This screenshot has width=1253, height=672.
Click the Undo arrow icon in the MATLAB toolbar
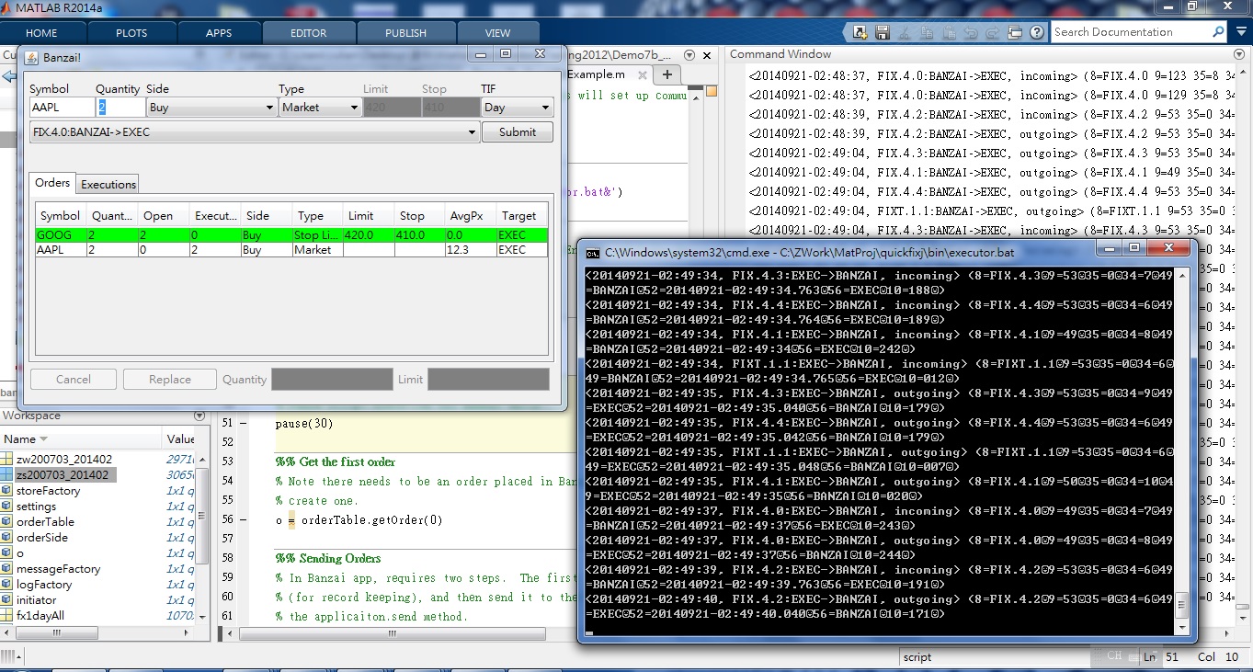[x=970, y=32]
